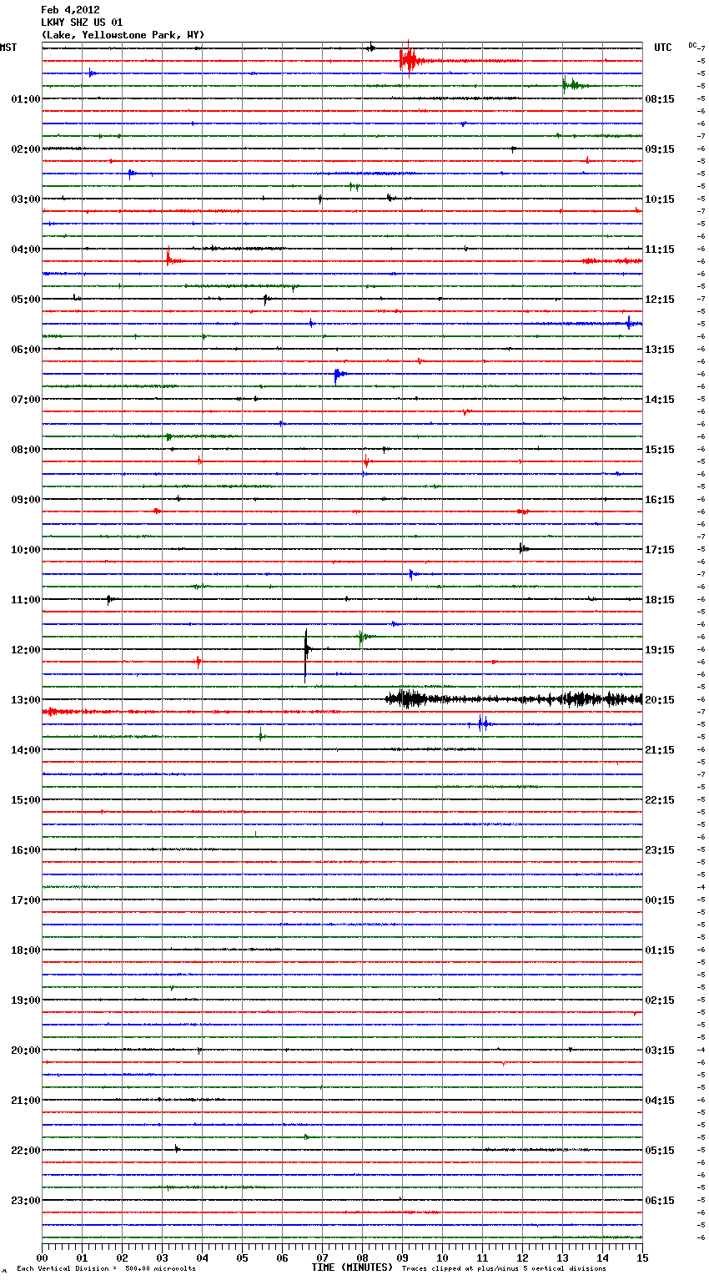Click the 04:15 UTC time label

[x=660, y=1100]
